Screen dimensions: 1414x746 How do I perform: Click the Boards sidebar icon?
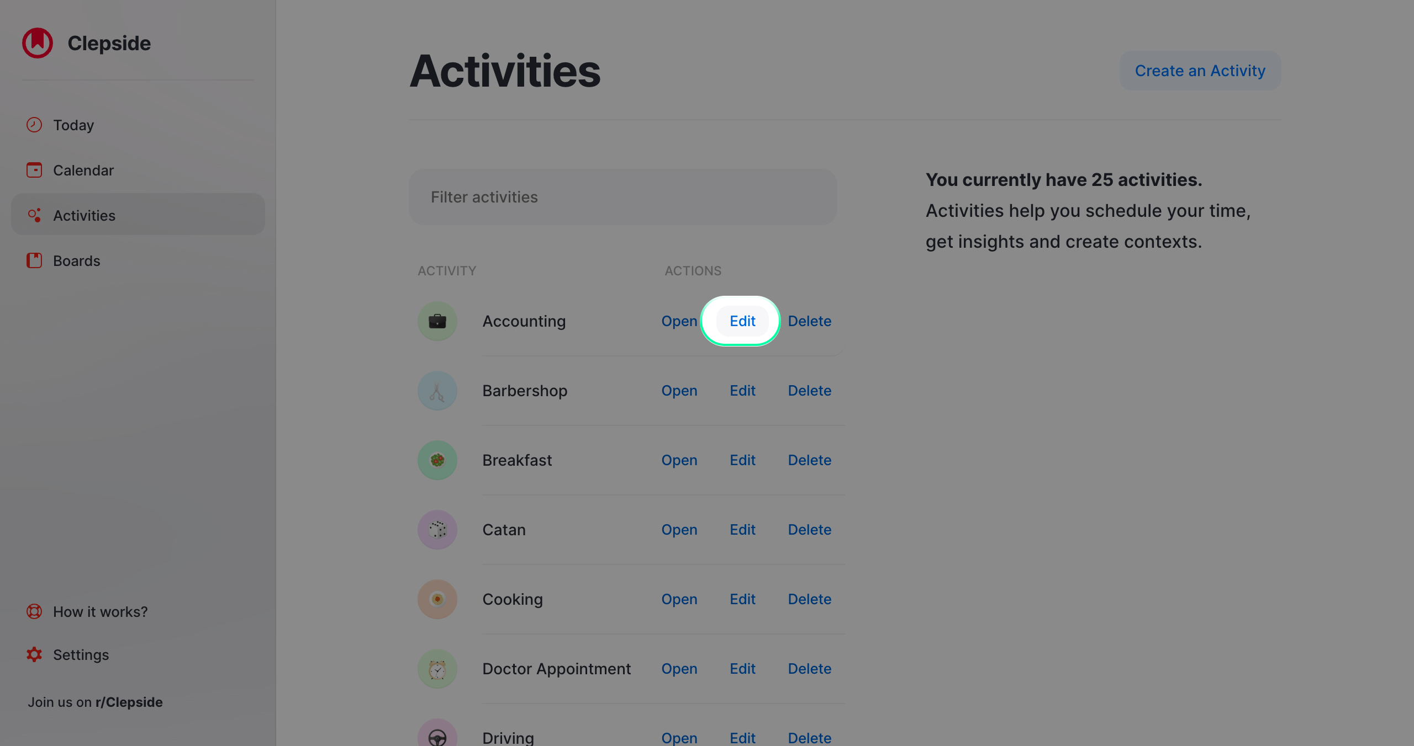point(34,260)
